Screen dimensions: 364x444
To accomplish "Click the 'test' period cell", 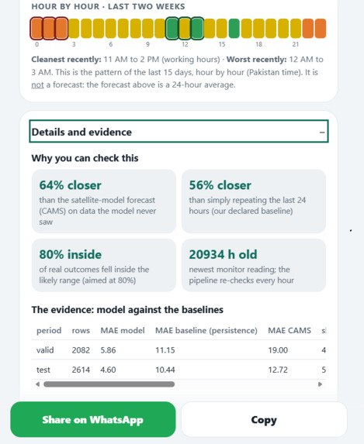I will coord(43,370).
